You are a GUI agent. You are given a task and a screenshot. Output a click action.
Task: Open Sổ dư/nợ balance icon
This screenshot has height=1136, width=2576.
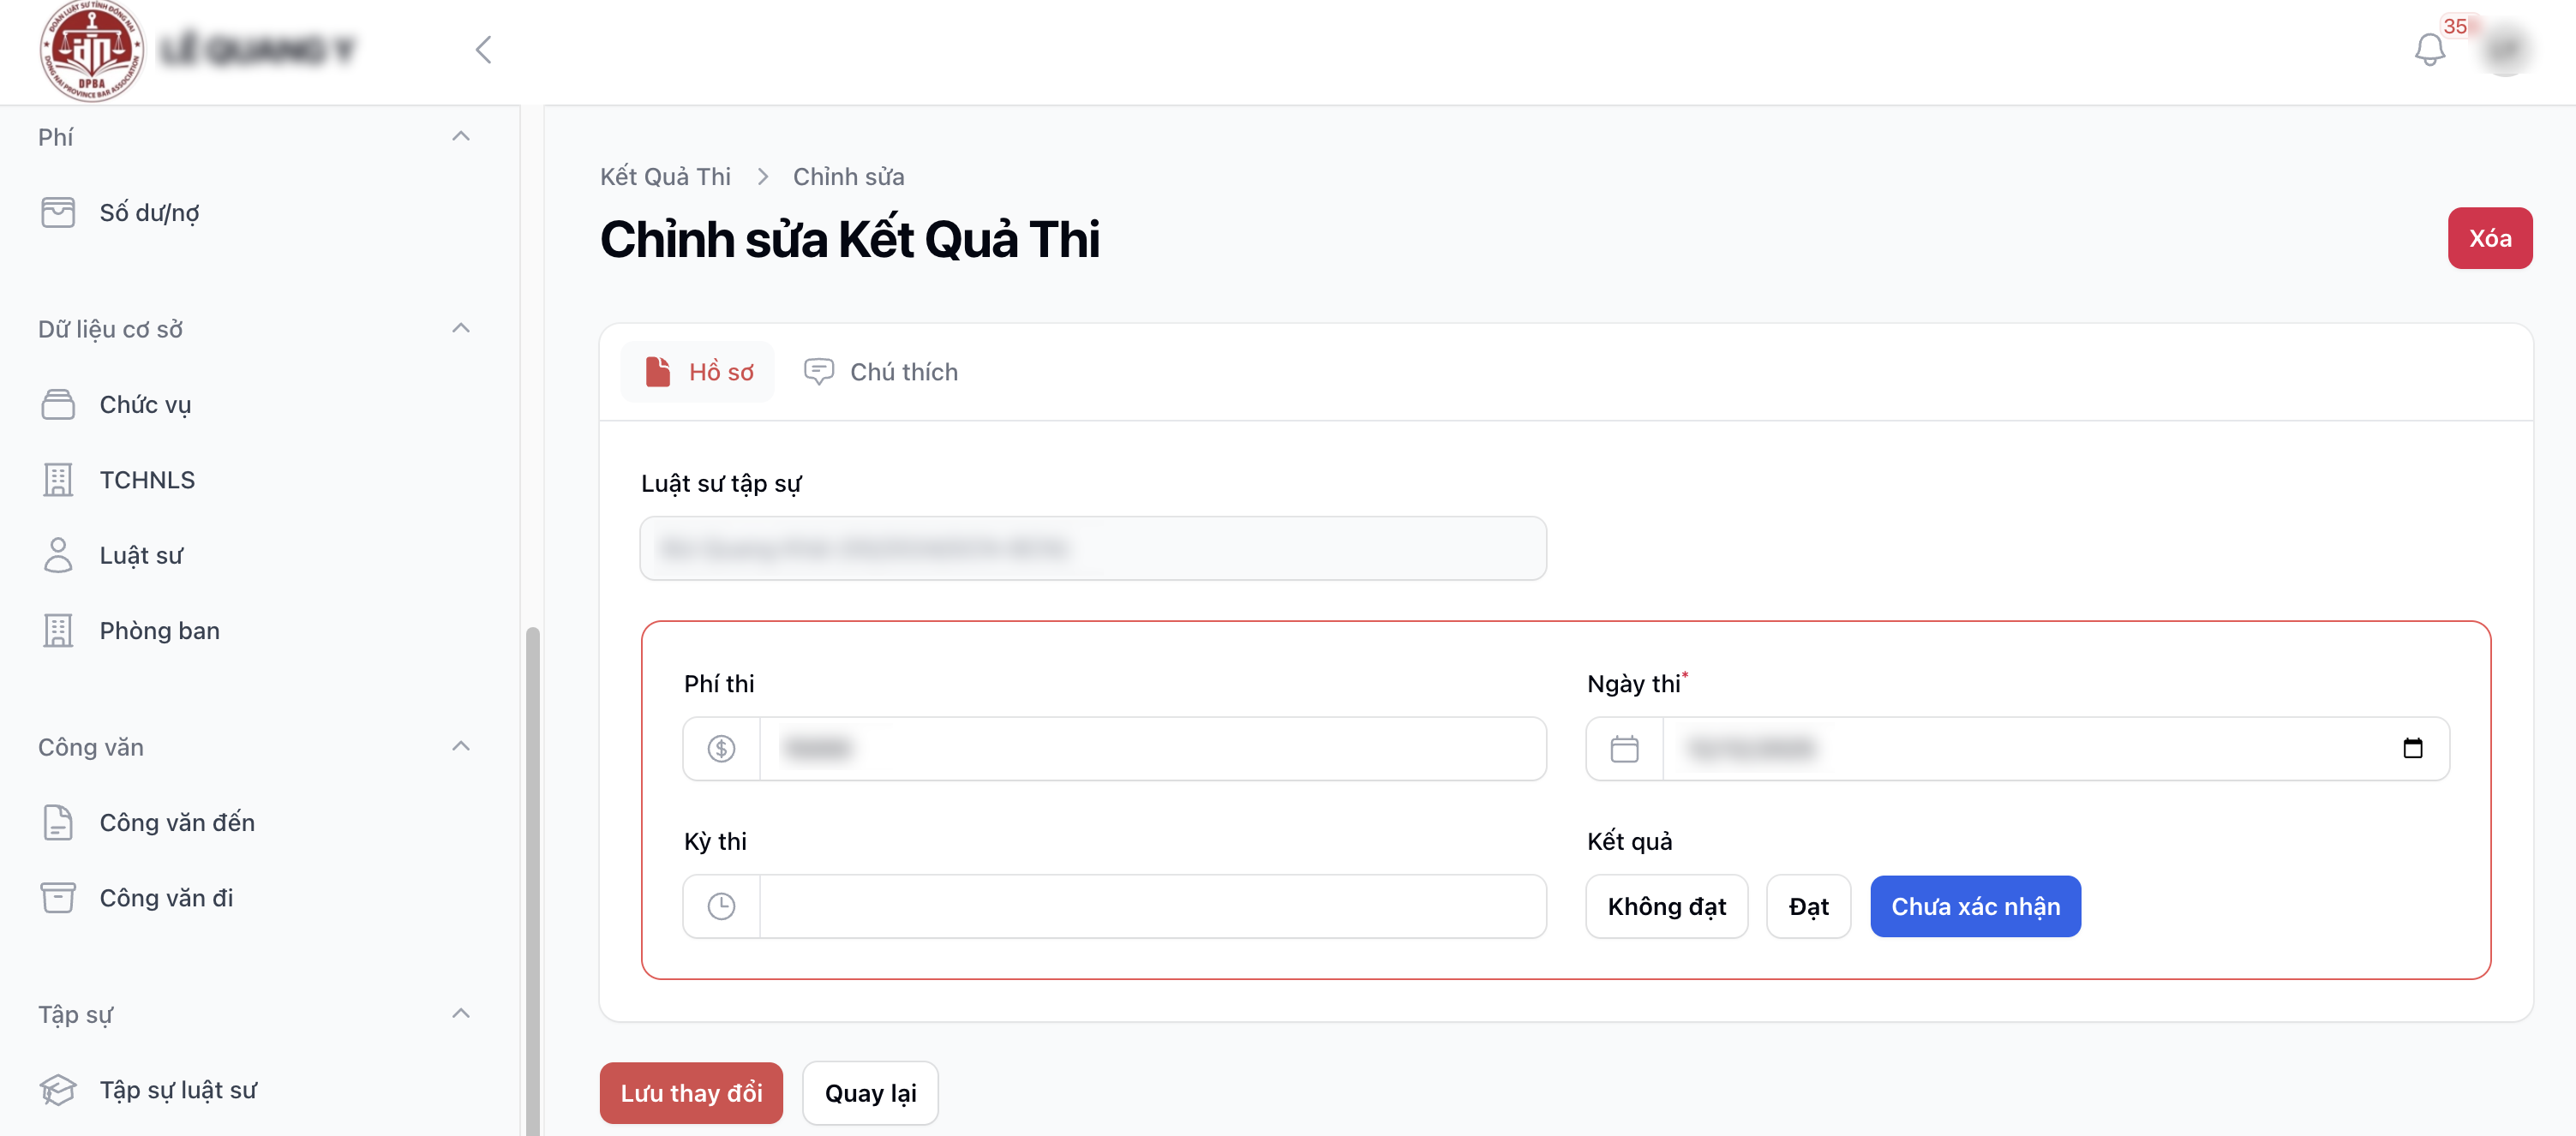58,213
